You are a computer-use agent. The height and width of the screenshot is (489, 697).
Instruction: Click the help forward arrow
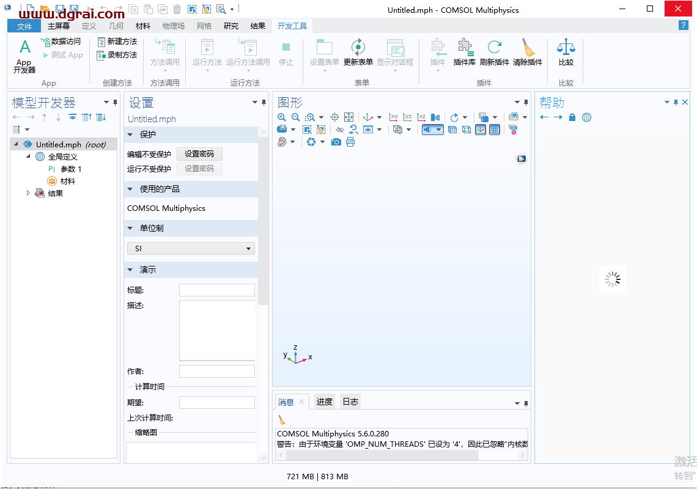click(x=558, y=117)
